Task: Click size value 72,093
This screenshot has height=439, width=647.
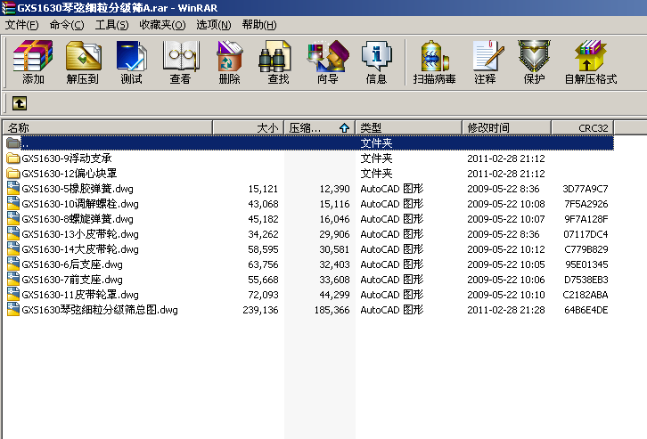Action: [x=263, y=295]
